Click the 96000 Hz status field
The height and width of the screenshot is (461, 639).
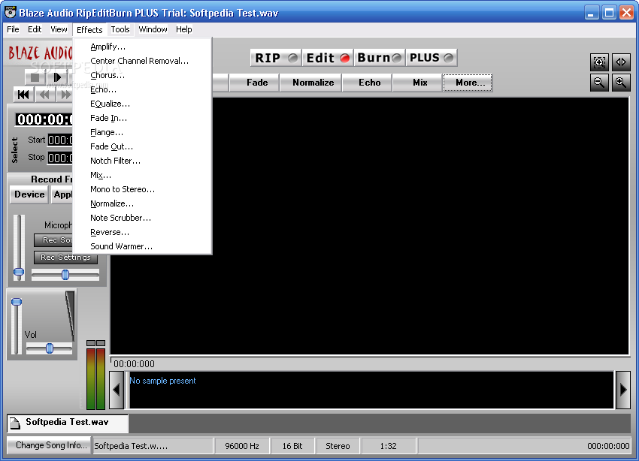click(242, 446)
